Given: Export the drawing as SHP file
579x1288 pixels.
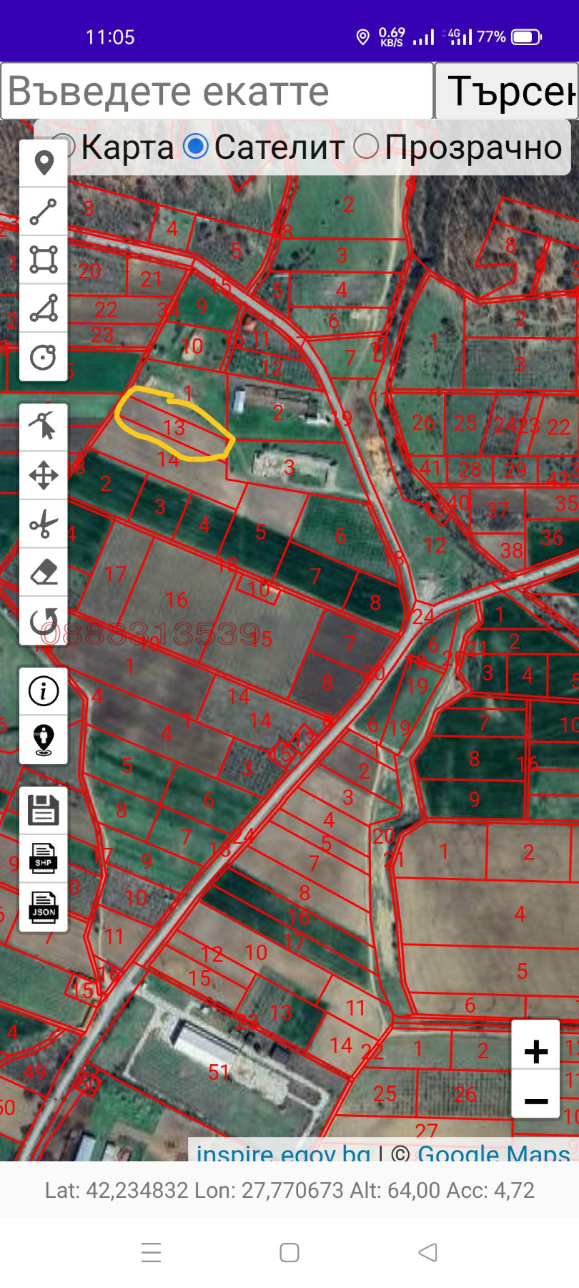Looking at the screenshot, I should [44, 859].
